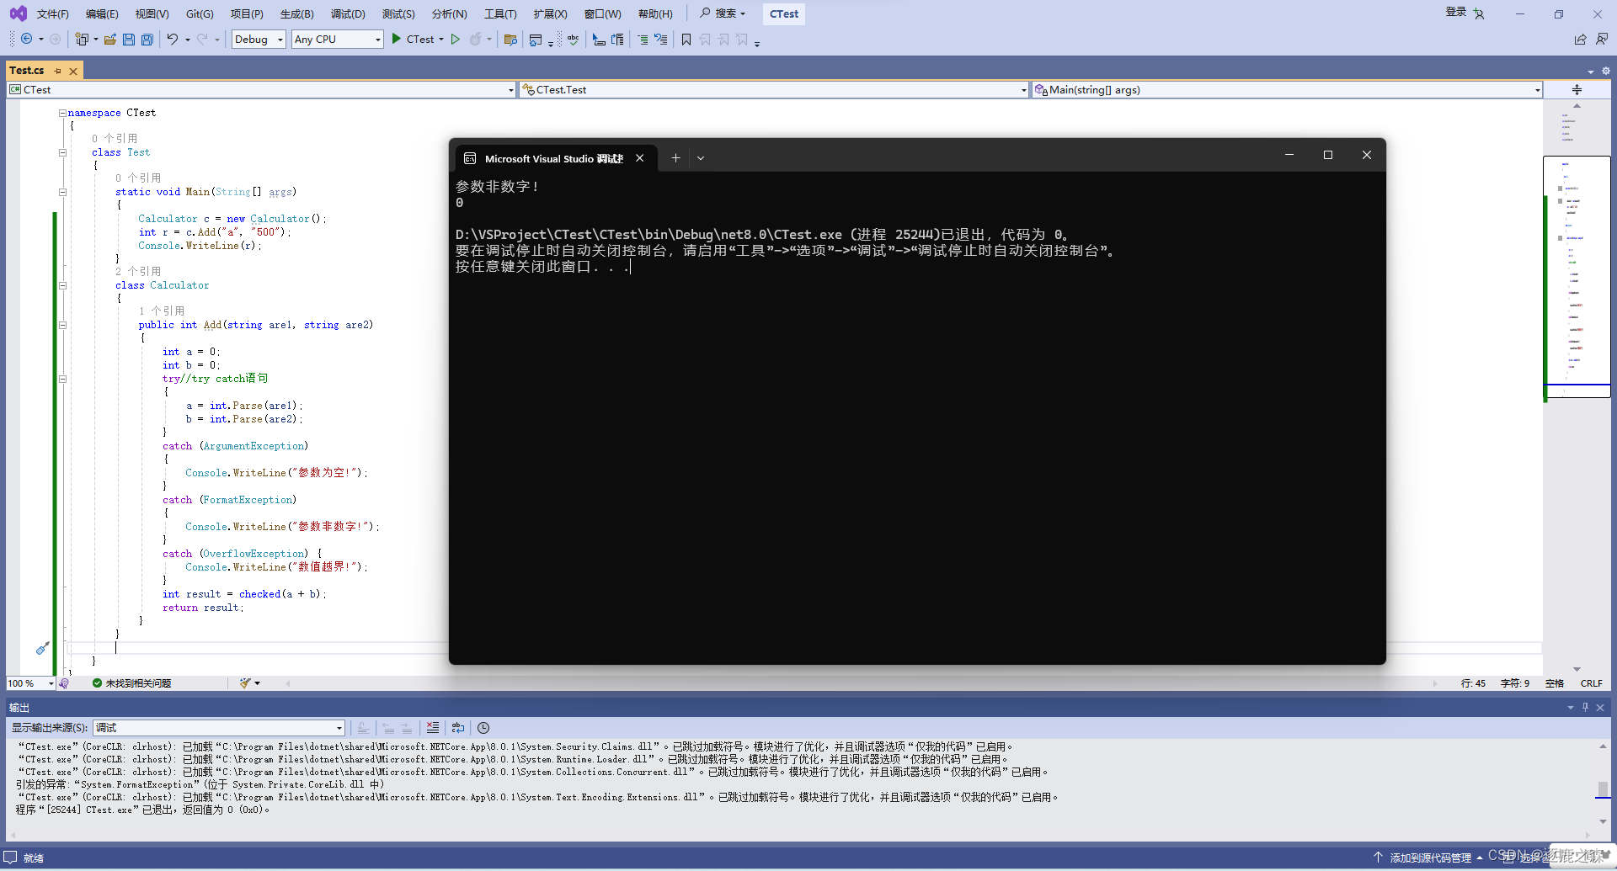Screen dimensions: 1617x871
Task: Open the Any CPU platform dropdown
Action: (337, 40)
